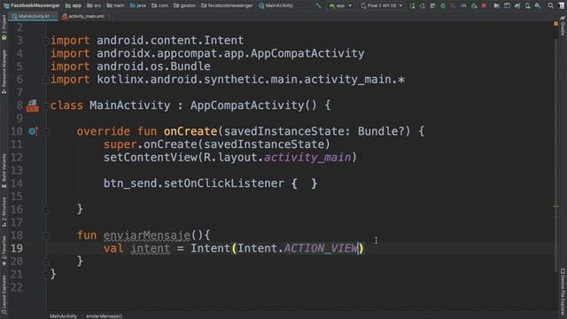Click the underlined 'intent' variable on line 19
Image resolution: width=567 pixels, height=319 pixels.
(x=150, y=248)
